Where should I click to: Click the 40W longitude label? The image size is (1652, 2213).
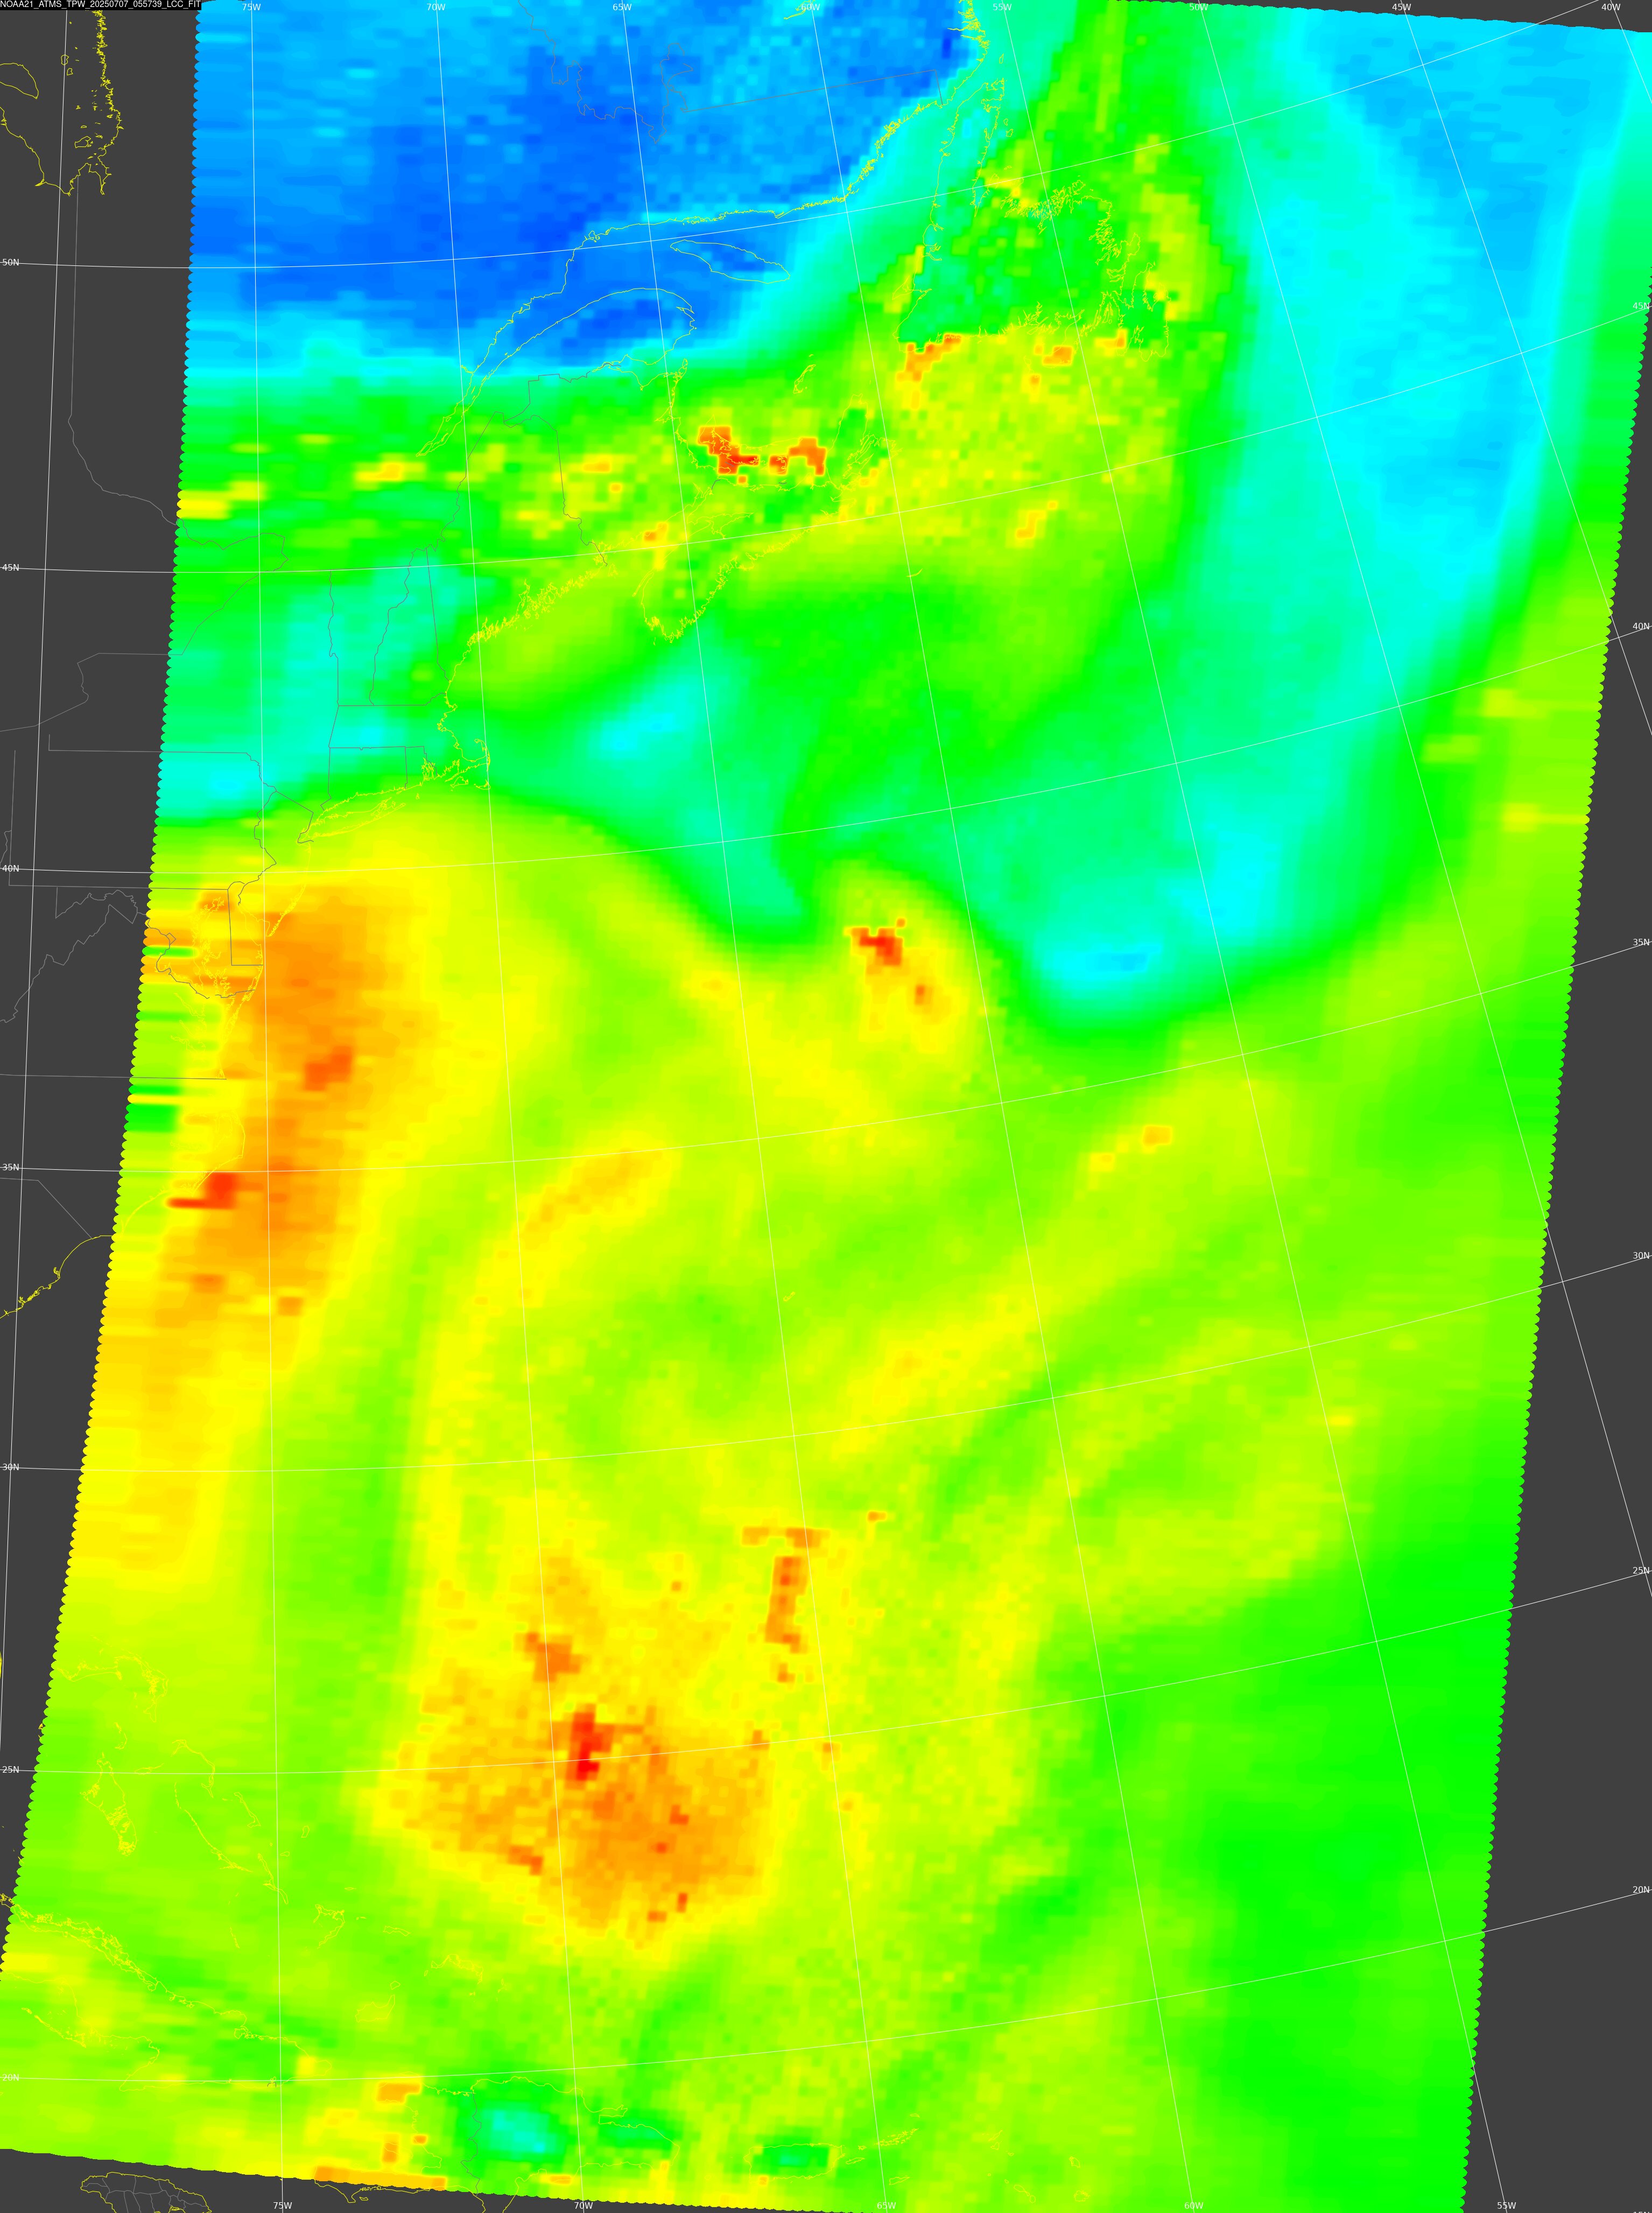[1611, 7]
